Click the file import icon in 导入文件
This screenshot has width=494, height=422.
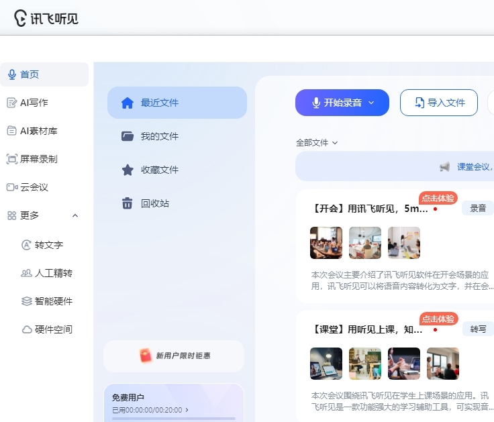419,103
